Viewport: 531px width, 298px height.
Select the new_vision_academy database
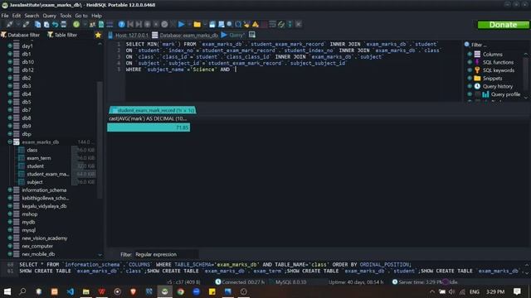coord(44,238)
